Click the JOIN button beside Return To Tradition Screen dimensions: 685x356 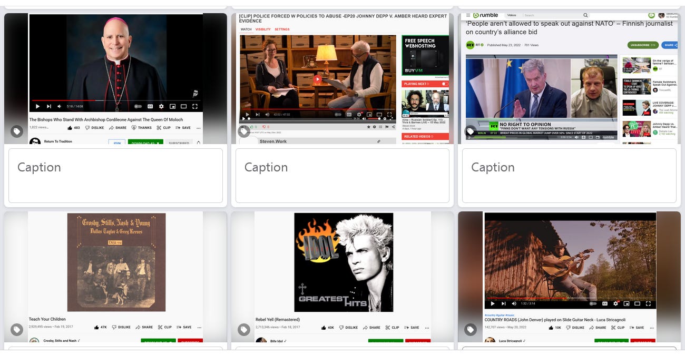coord(116,143)
